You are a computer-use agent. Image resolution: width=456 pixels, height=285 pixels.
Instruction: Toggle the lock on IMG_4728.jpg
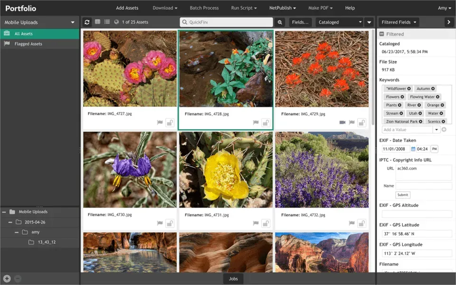pos(266,123)
